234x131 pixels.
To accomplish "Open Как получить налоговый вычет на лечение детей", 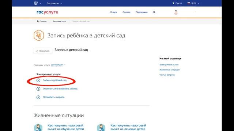I will tap(128, 127).
